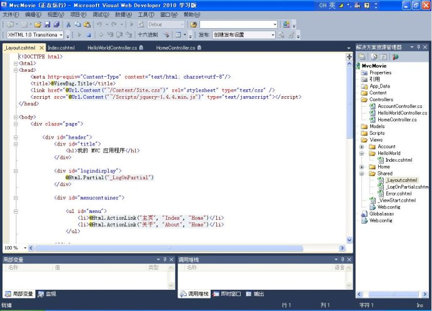Click the Add New Item icon
Viewport: 432px width, 311px height.
point(24,24)
